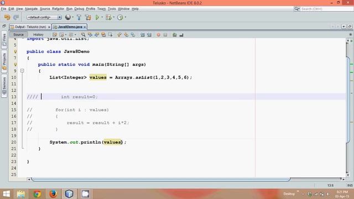Viewport: 354px width, 199px height.
Task: Click the Shift Line Right icon
Action: 149,35
